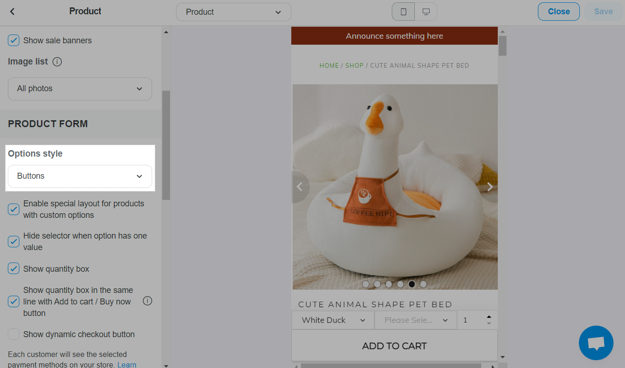
Task: Go back with the left arrow icon
Action: [x=12, y=12]
